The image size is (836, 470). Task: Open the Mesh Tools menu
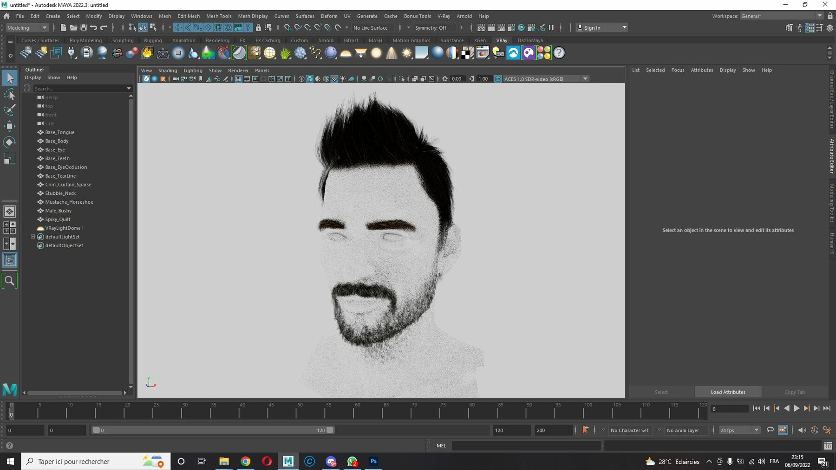point(219,16)
